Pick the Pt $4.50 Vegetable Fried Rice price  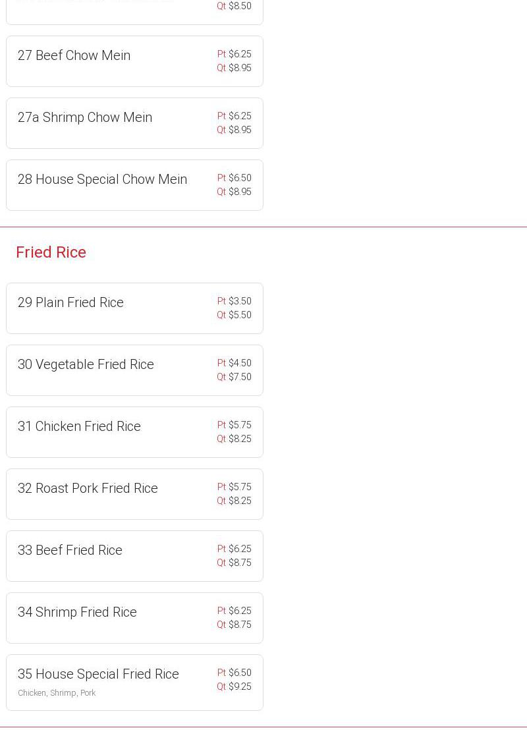235,363
